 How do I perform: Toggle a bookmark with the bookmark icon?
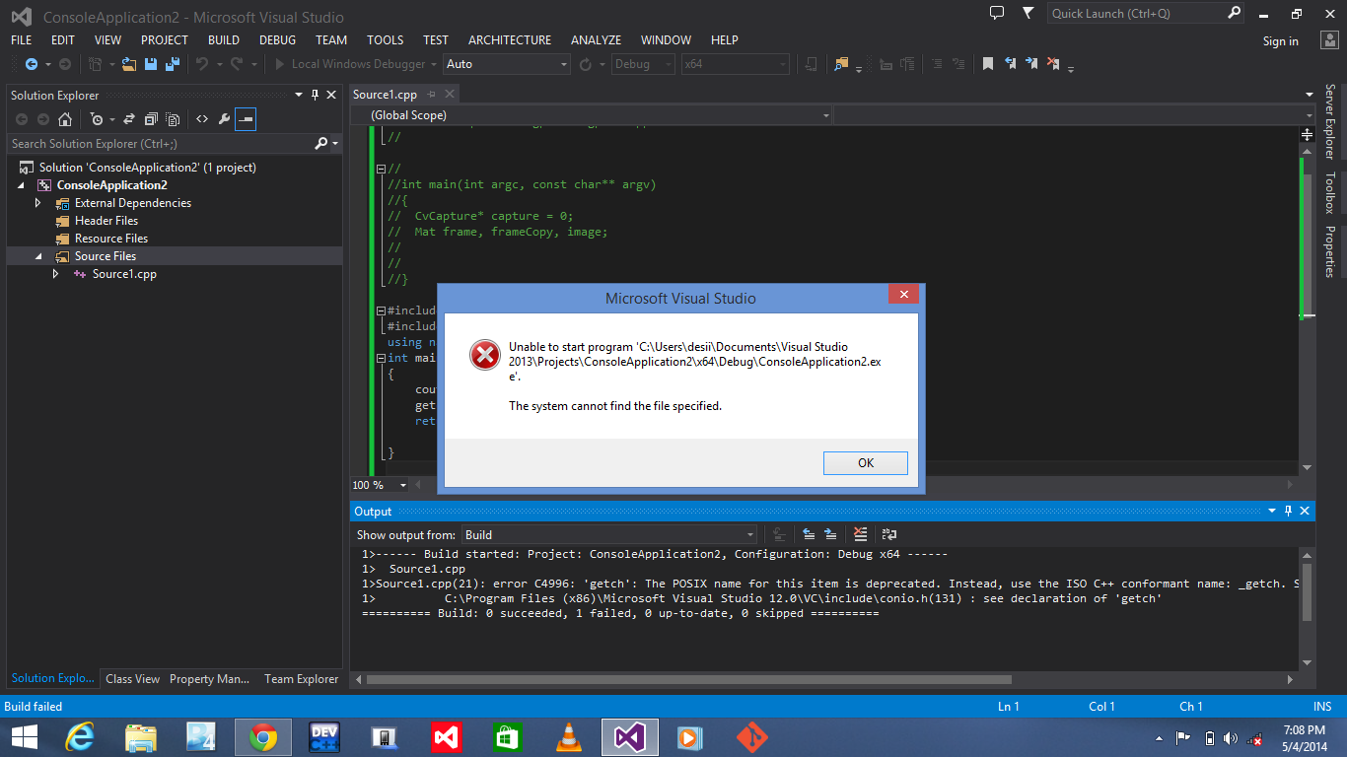pyautogui.click(x=987, y=64)
